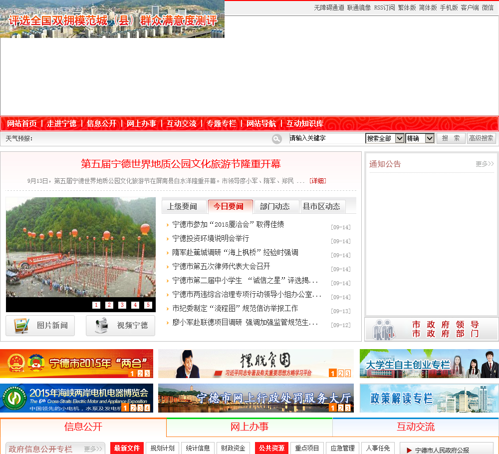Open 高级搜索 advanced search
The height and width of the screenshot is (454, 499).
pyautogui.click(x=481, y=138)
